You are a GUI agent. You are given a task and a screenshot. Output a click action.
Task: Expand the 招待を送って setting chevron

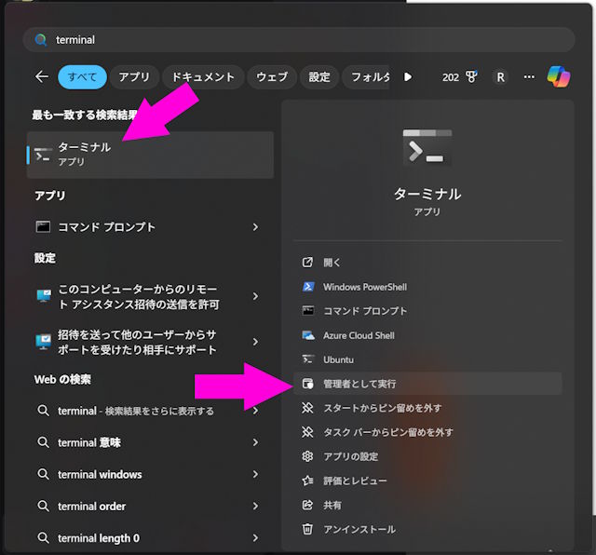(255, 342)
